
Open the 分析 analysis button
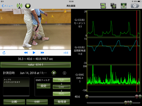pyautogui.click(x=37, y=102)
